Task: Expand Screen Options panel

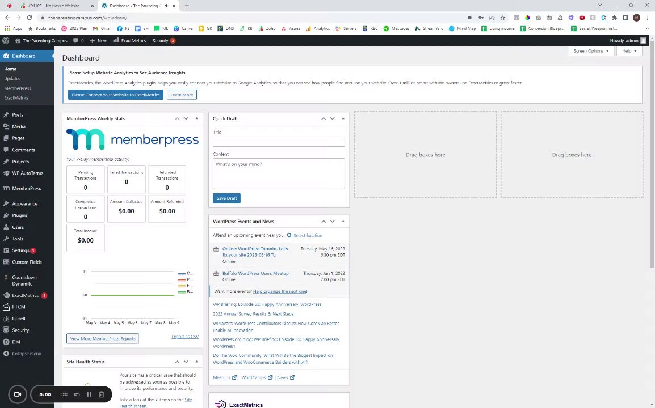Action: (x=591, y=51)
